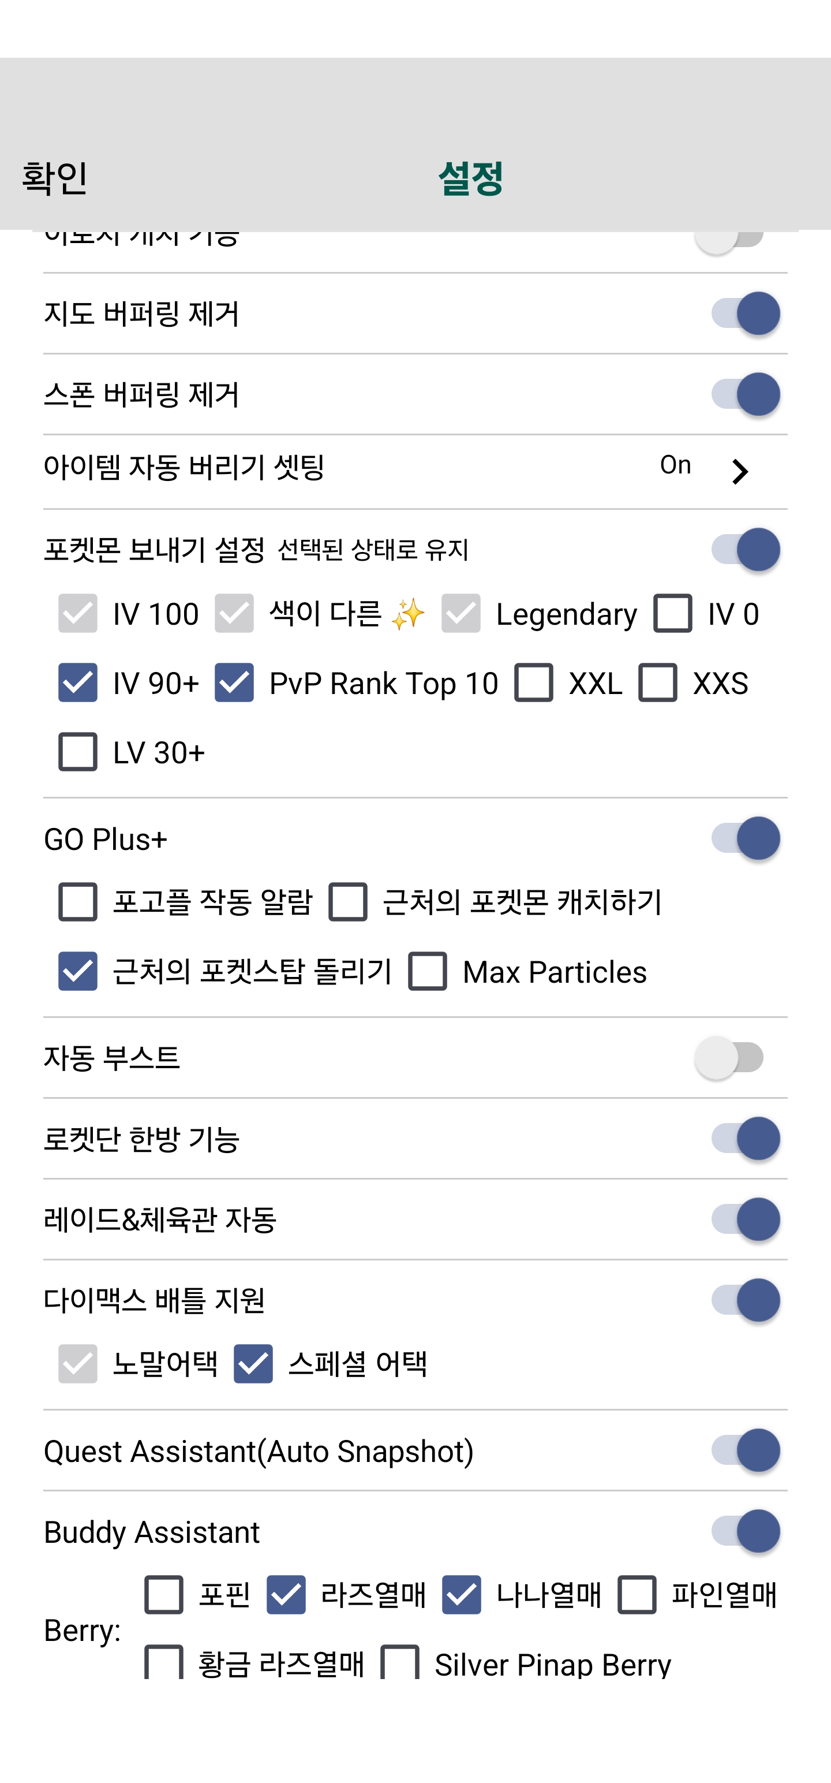Turn on 자동 부스트 switch

729,1058
